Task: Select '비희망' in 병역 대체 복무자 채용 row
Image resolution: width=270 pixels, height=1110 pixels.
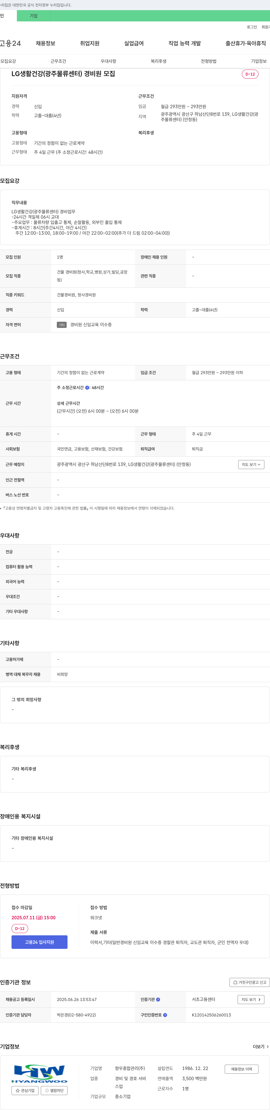Action: (x=62, y=674)
